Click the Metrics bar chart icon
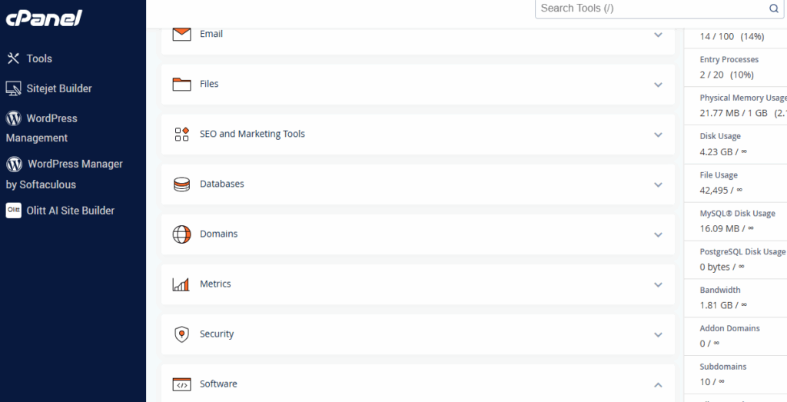This screenshot has height=402, width=787. pyautogui.click(x=181, y=284)
